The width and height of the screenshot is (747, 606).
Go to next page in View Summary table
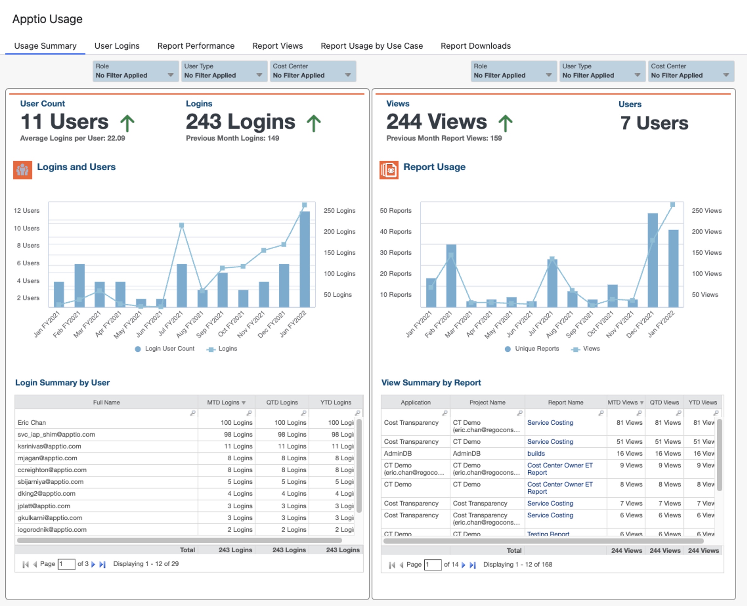[464, 565]
